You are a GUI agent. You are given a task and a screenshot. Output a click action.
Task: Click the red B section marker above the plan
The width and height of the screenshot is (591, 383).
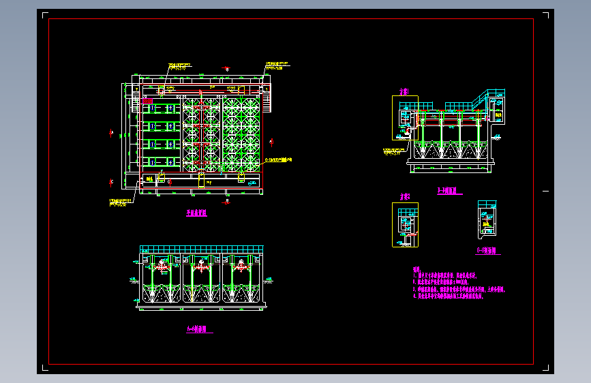(226, 69)
